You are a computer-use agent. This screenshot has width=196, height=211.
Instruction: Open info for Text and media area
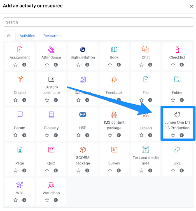pos(150,171)
